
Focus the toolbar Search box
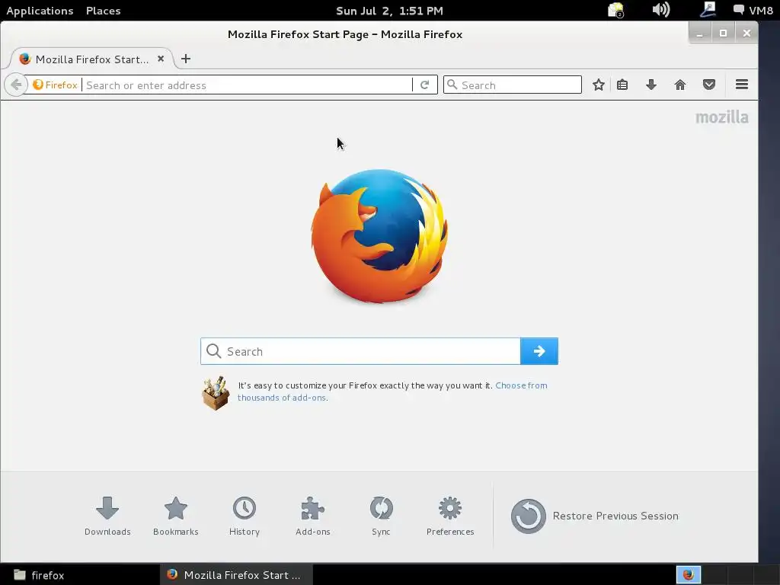point(513,85)
